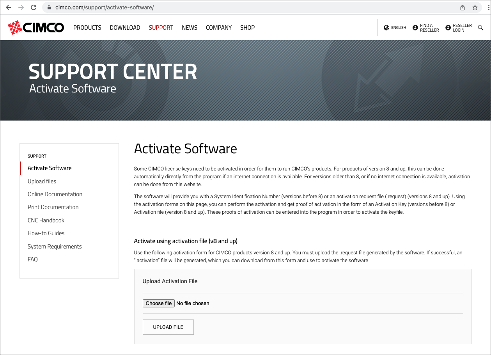This screenshot has height=355, width=491.
Task: Click the CIMCO logo to go home
Action: (x=35, y=27)
